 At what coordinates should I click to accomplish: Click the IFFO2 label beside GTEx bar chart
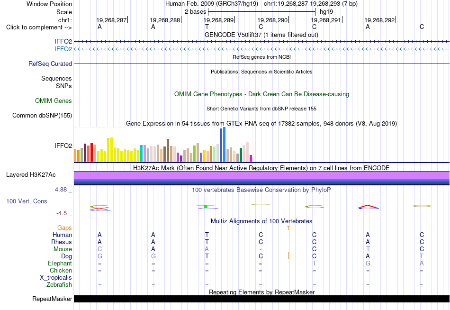pos(63,146)
